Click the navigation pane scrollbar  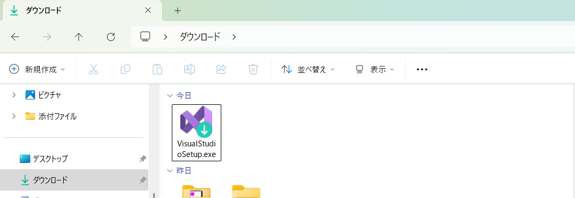154,195
